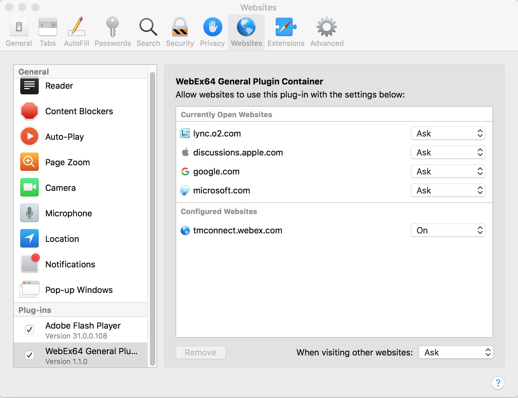Open Extensions puzzle piece pane
The width and height of the screenshot is (518, 398).
point(286,27)
